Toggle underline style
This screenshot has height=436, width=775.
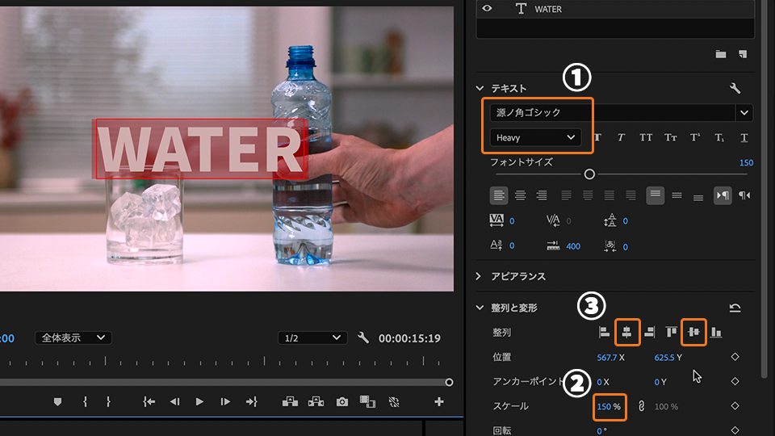click(744, 137)
